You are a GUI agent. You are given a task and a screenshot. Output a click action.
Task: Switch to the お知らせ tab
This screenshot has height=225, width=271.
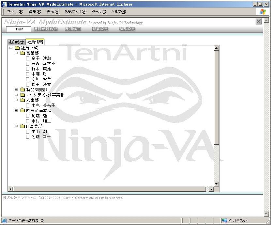[17, 42]
